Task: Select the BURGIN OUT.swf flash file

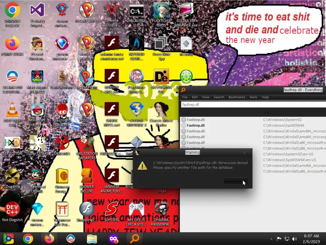Action: [x=112, y=81]
